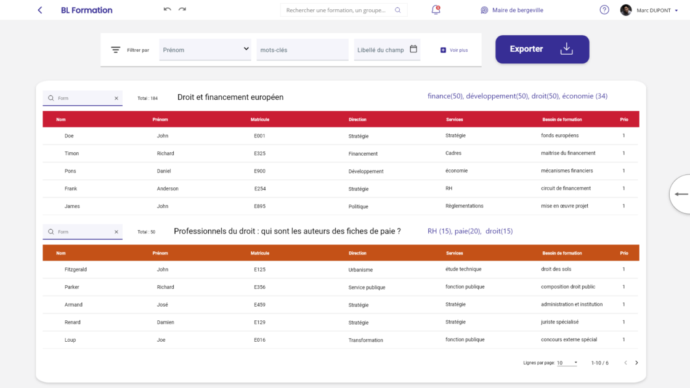Select the Timon row name
Screen dimensions: 690x388
tap(71, 153)
